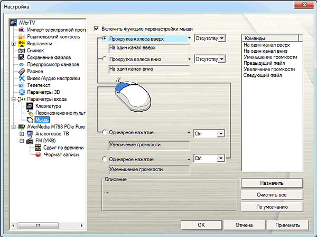Screen dimensions: 317x237
Task: Click the 'По умолчанию' button
Action: (x=272, y=207)
